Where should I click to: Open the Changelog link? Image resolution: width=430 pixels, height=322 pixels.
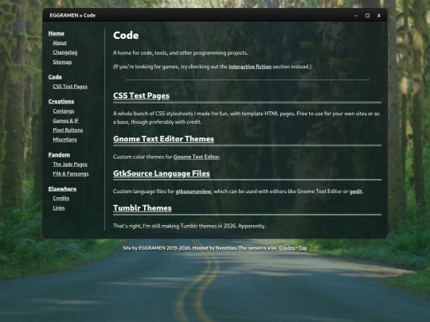click(x=65, y=52)
